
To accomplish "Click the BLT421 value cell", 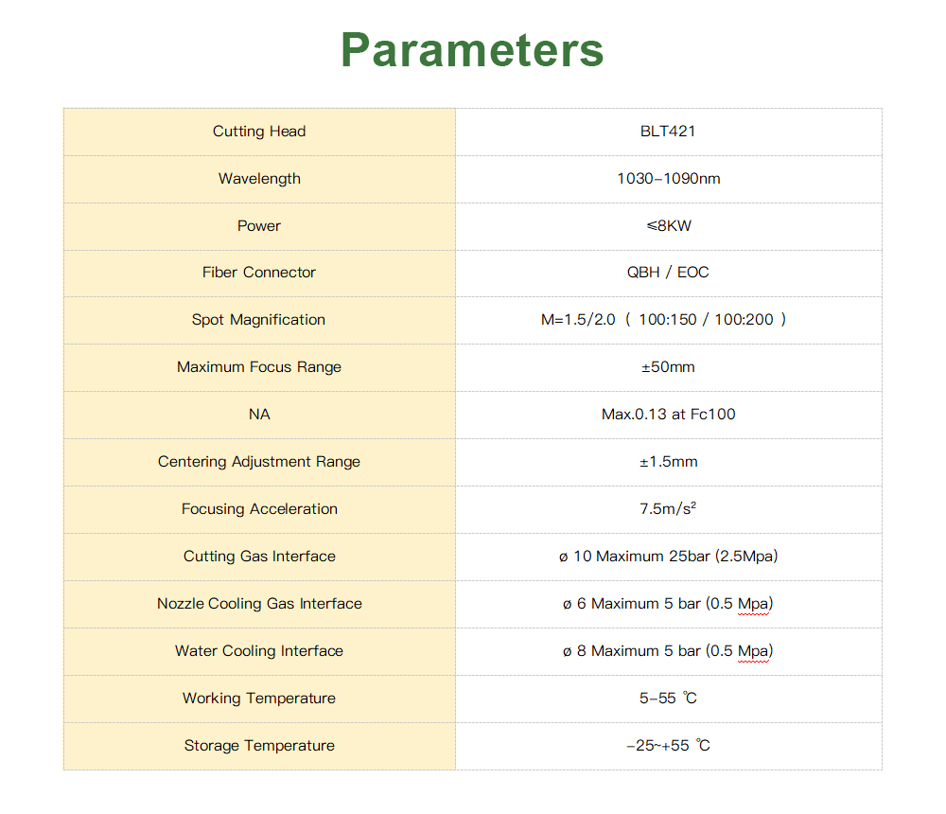I will 669,132.
